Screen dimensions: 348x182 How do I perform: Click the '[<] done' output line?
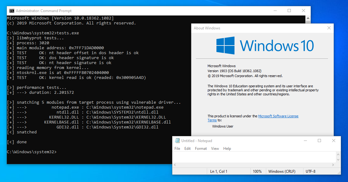click(x=17, y=142)
